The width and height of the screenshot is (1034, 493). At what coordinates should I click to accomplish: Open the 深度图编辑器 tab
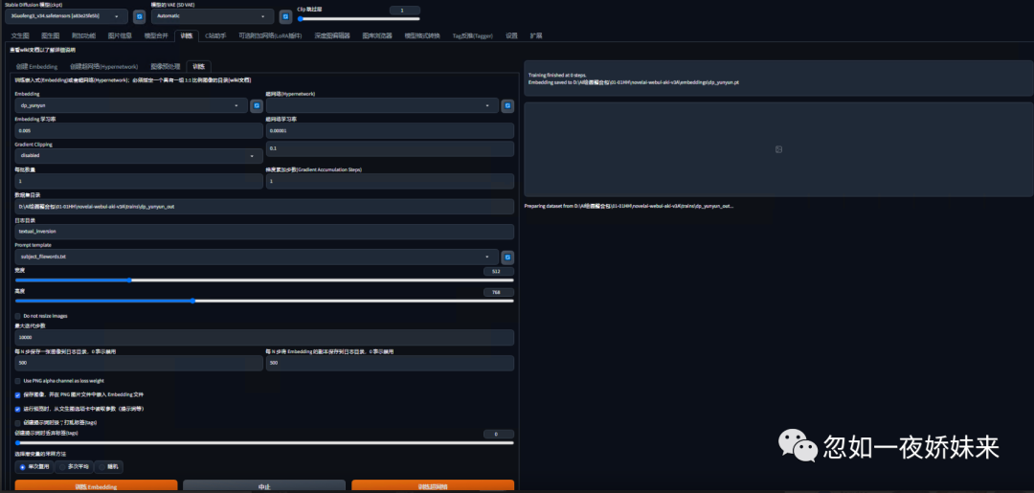click(331, 35)
